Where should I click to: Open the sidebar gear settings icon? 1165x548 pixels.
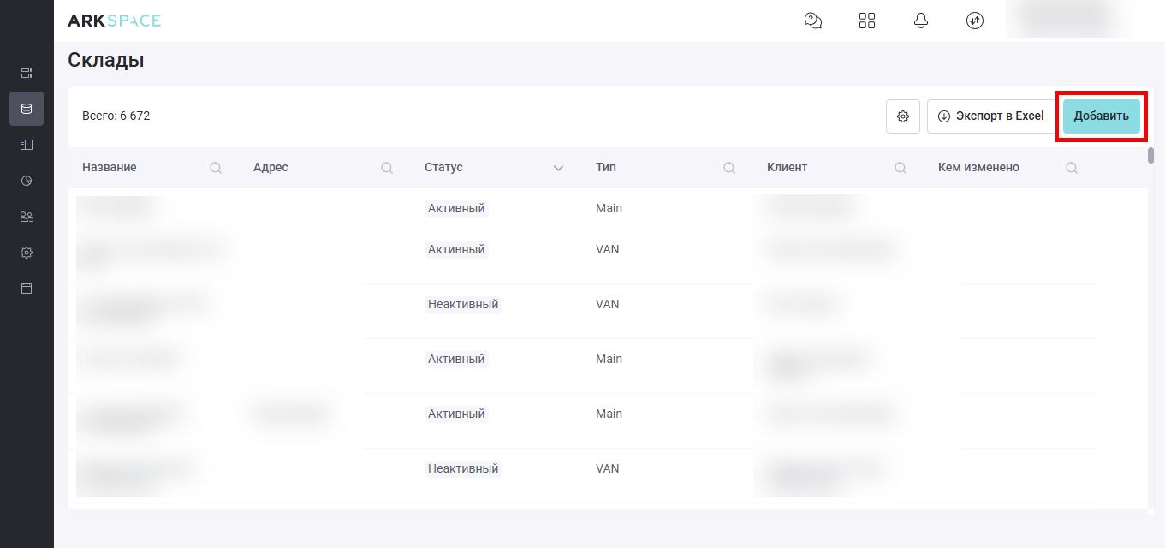click(27, 253)
